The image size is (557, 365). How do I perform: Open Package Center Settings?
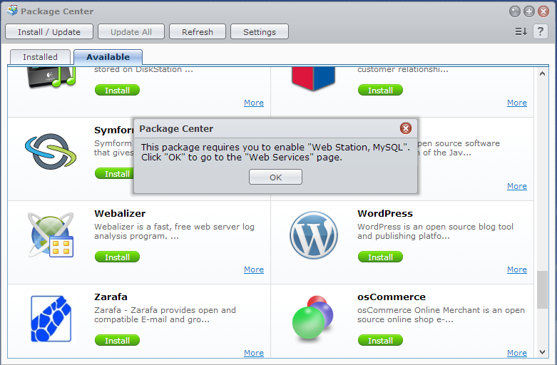click(x=260, y=31)
